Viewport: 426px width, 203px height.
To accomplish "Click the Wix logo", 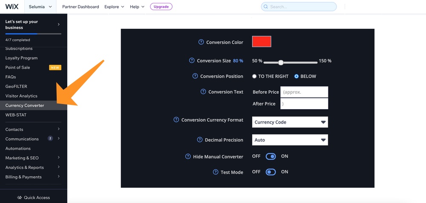I will [12, 7].
